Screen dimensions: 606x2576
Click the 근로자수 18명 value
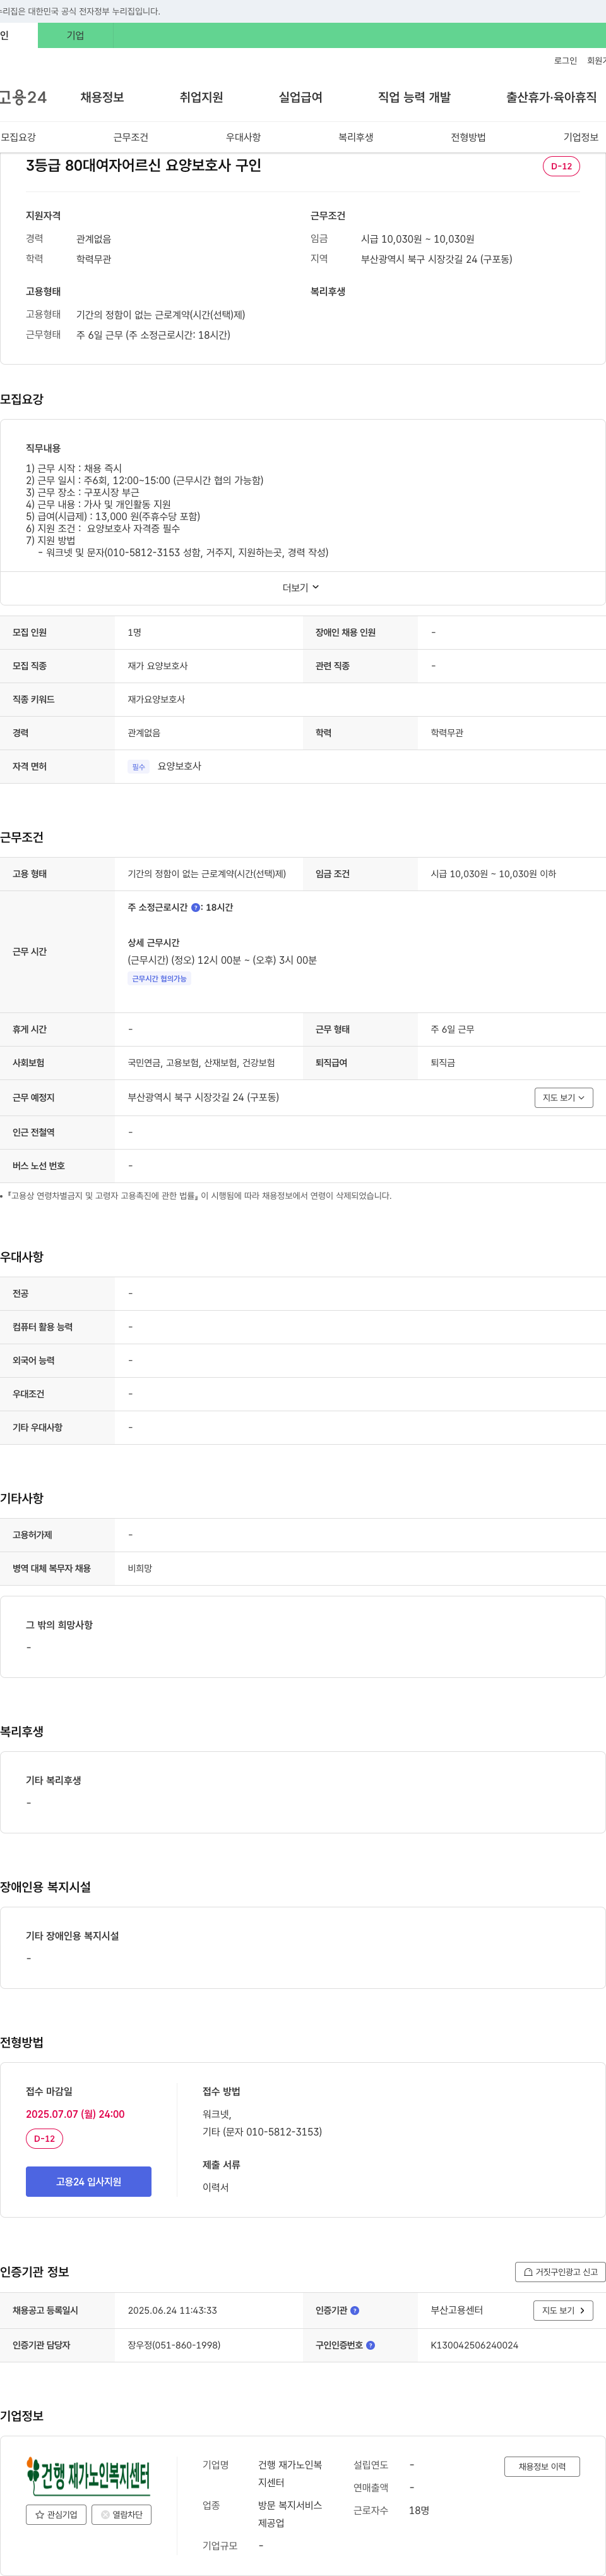(419, 2510)
